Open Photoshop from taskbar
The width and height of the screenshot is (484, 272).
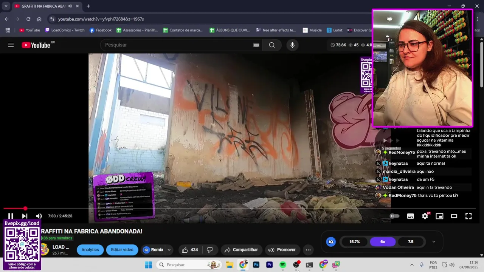click(x=256, y=265)
